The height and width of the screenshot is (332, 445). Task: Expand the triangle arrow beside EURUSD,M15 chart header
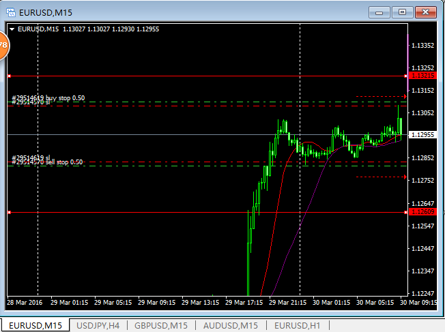point(12,29)
